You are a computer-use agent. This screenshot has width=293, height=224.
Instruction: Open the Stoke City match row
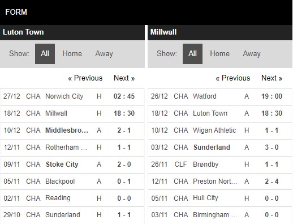coord(72,164)
